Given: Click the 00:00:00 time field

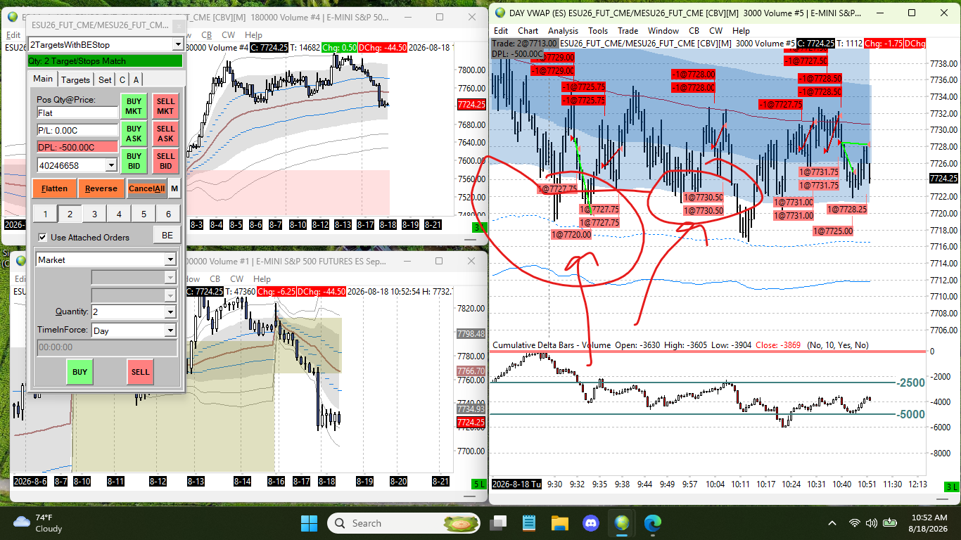Looking at the screenshot, I should (x=106, y=347).
